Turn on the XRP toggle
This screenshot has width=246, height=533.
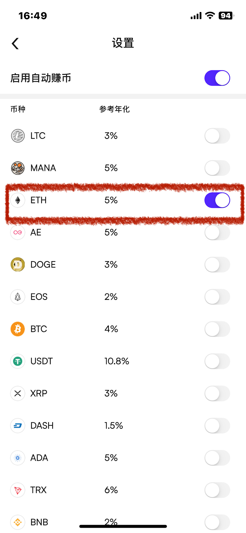point(217,393)
